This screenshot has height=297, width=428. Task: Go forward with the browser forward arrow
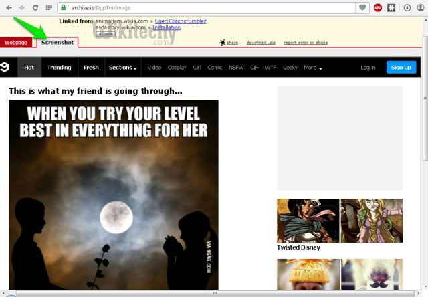[x=21, y=7]
